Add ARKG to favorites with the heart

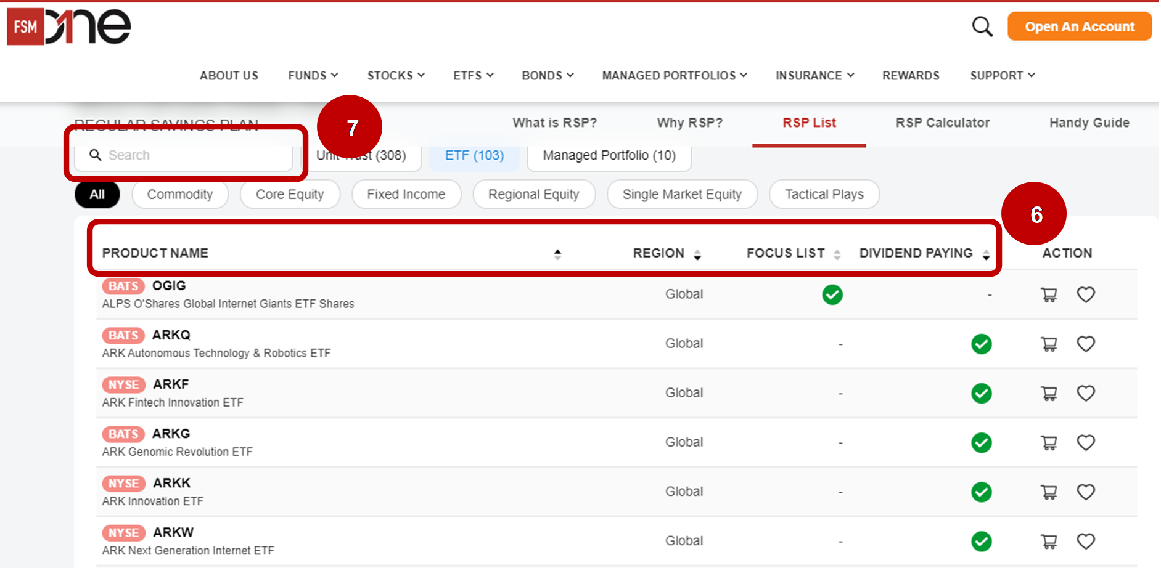coord(1086,442)
